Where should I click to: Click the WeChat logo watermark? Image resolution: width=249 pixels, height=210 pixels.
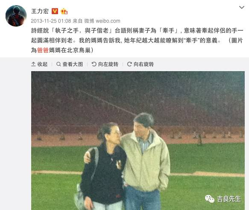tap(210, 199)
